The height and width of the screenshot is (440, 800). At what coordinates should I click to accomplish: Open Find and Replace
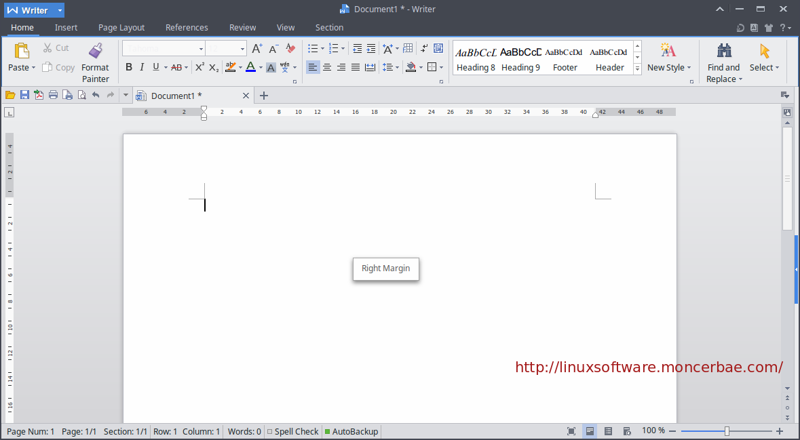click(x=723, y=62)
